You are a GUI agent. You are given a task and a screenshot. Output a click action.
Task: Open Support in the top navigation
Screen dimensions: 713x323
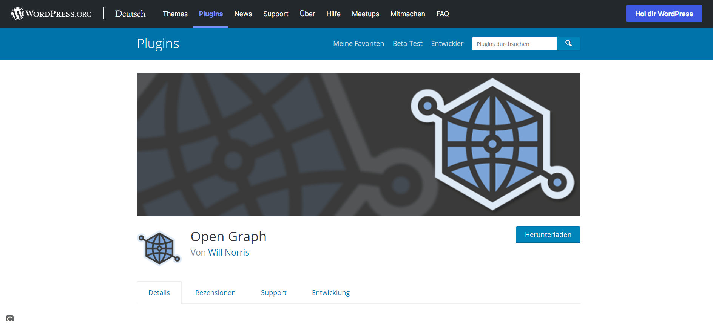tap(276, 14)
